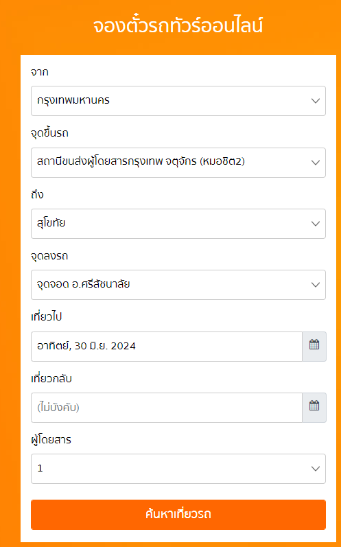Open the calendar icon for เที่ยวกลับ date
The width and height of the screenshot is (341, 547).
[x=314, y=407]
